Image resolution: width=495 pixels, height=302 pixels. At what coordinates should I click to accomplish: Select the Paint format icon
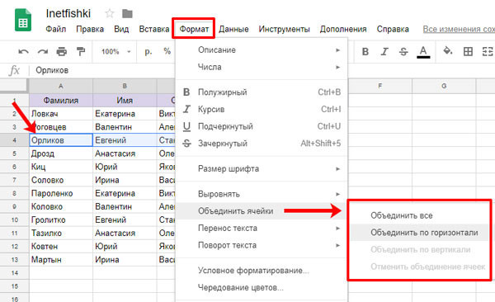click(81, 51)
